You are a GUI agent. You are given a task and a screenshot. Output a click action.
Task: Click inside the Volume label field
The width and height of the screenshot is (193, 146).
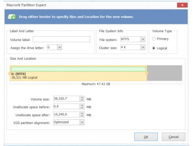62,39
